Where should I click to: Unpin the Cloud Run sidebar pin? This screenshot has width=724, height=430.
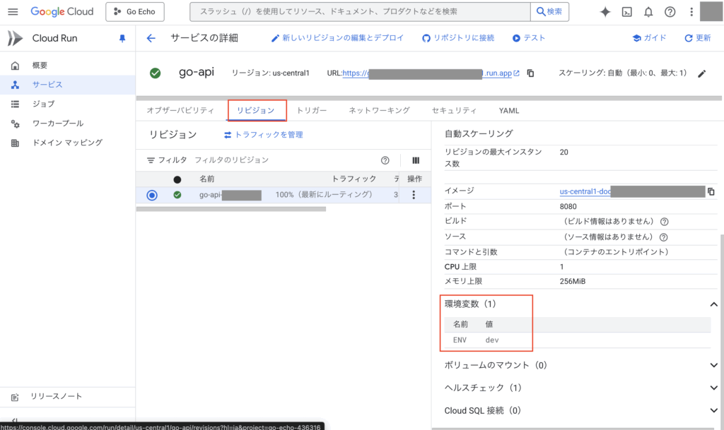[122, 38]
